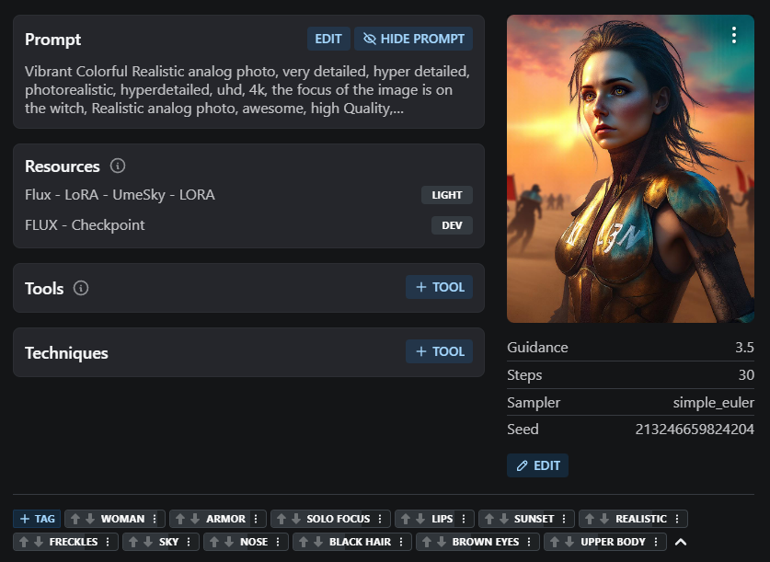Open SKY tag options menu
The width and height of the screenshot is (770, 562).
(190, 542)
